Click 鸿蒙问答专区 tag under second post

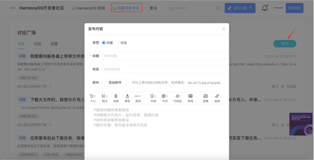click(x=28, y=116)
